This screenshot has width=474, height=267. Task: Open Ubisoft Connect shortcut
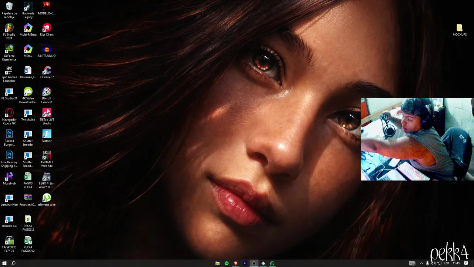(x=47, y=95)
